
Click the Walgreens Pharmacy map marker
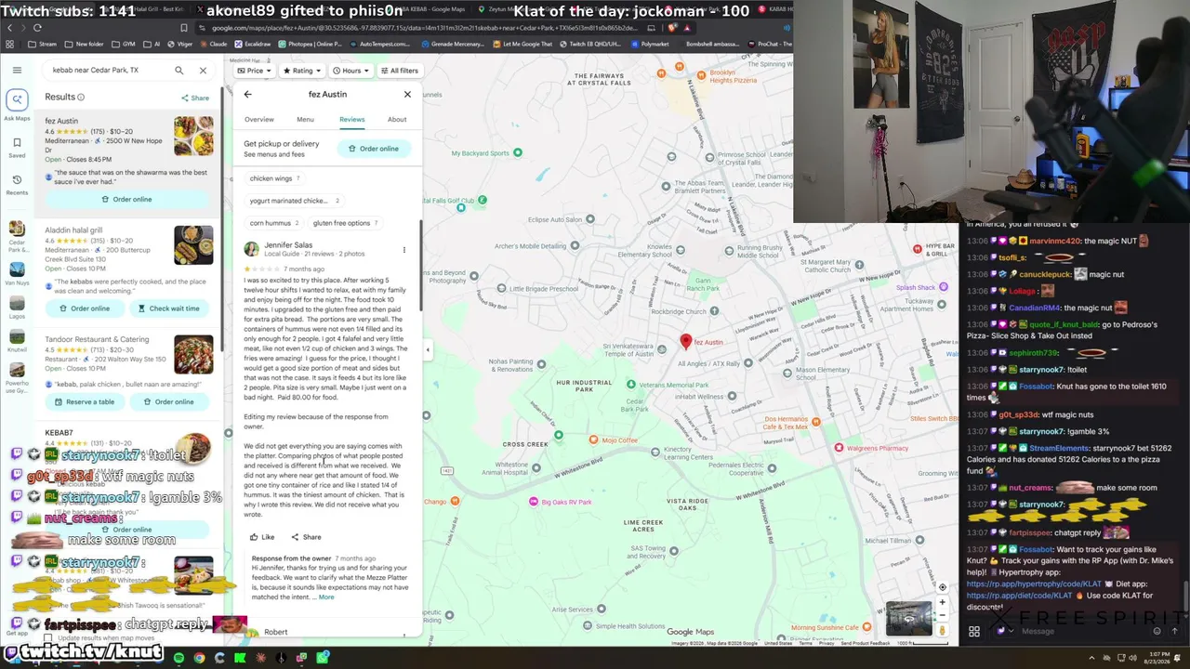pyautogui.click(x=839, y=448)
